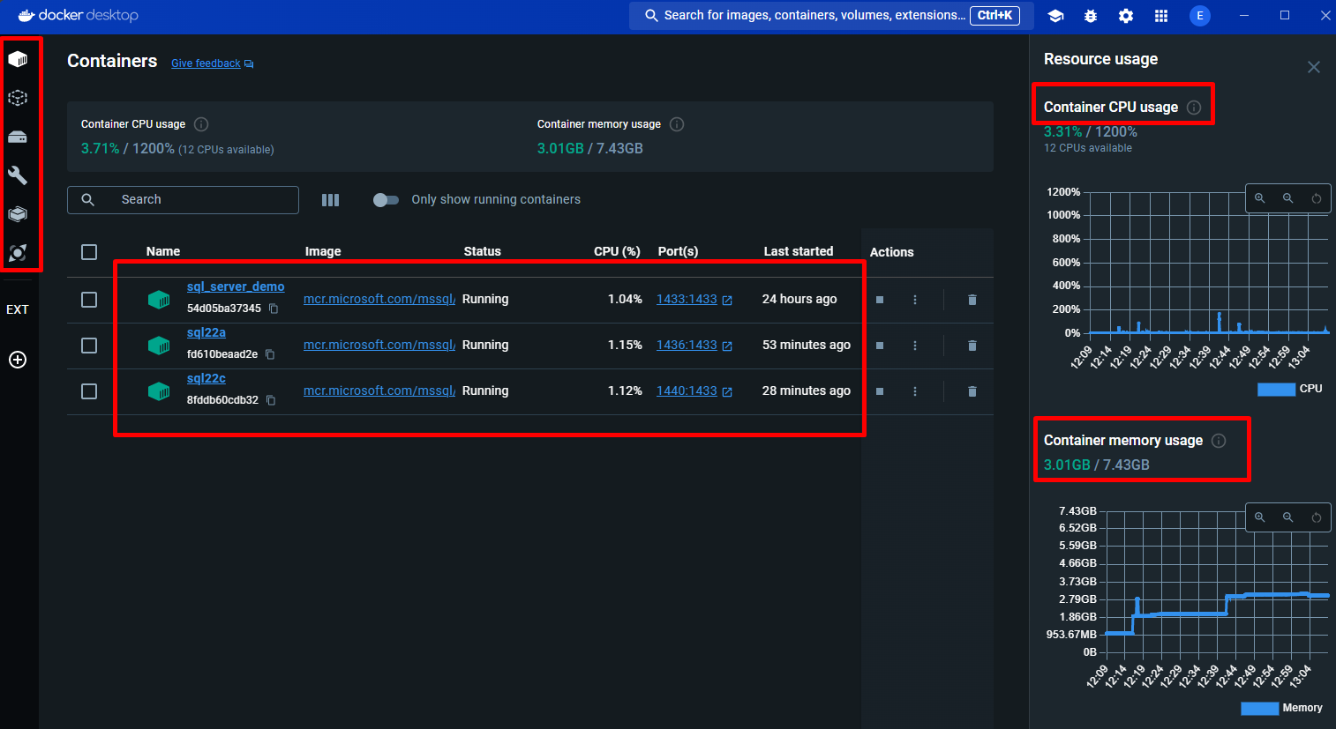
Task: Delete the sql22a container
Action: coord(972,346)
